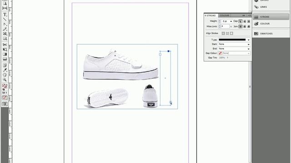
Task: Click the Apply None button in toolbox
Action: click(5, 98)
